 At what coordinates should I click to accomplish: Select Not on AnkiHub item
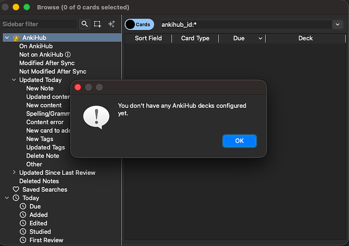click(41, 55)
